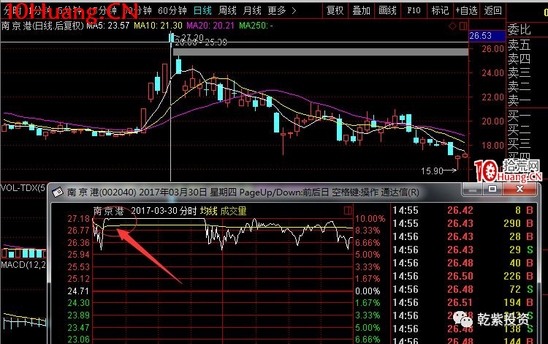Screen dimensions: 548x344
Task: Click the small red panel icon beside the diamond
Action: click(x=463, y=26)
